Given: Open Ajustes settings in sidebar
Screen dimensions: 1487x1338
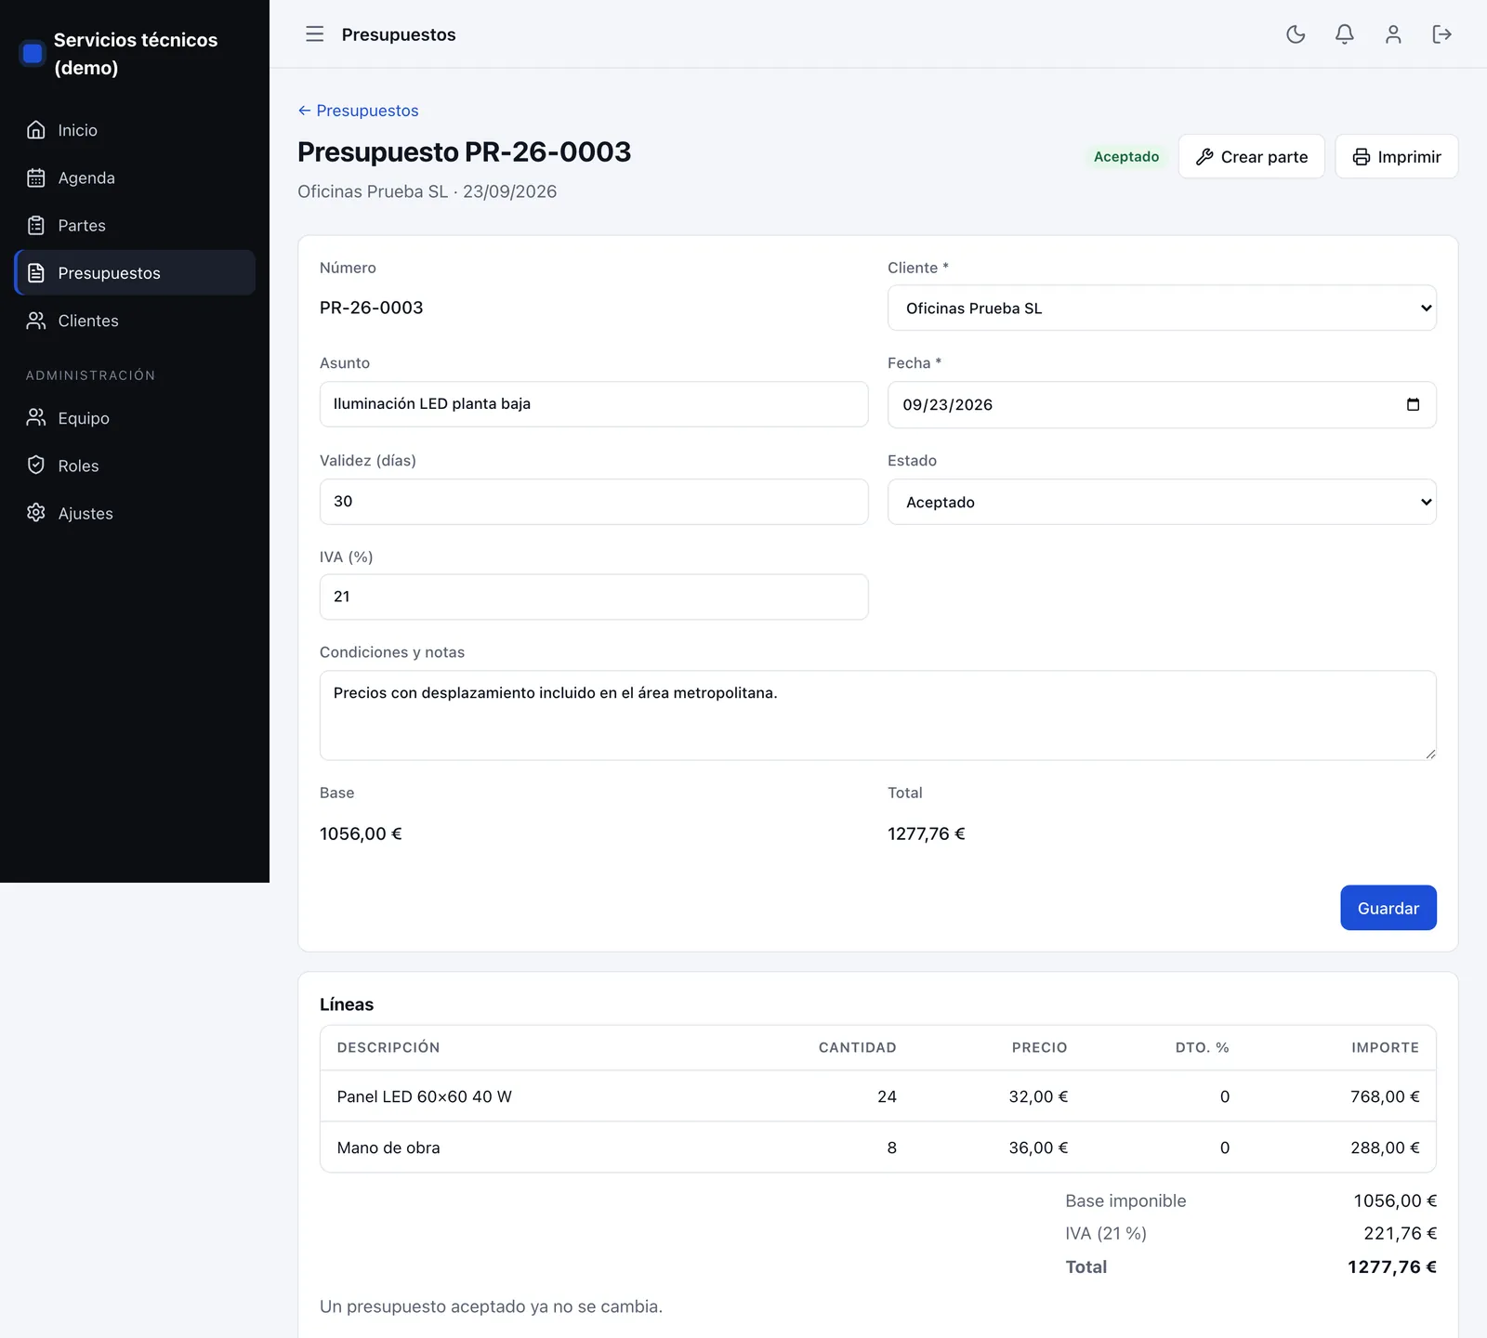Looking at the screenshot, I should [135, 513].
